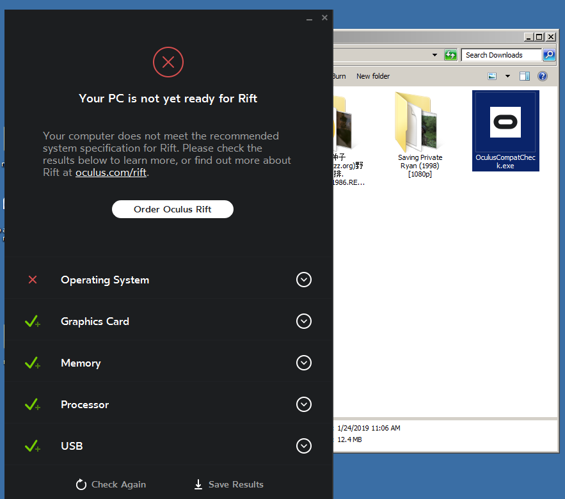Save Results of the compatibility check
The height and width of the screenshot is (499, 565).
229,484
